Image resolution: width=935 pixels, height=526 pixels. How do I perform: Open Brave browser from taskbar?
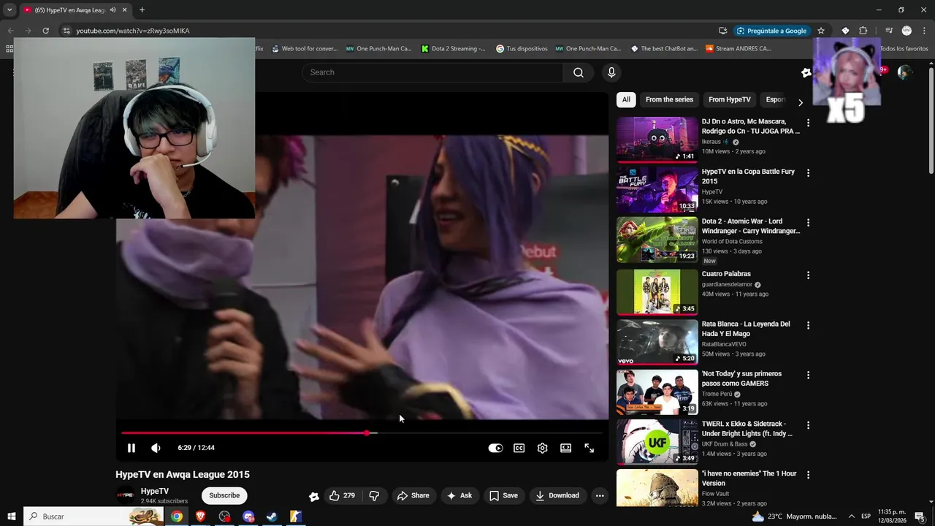click(200, 517)
